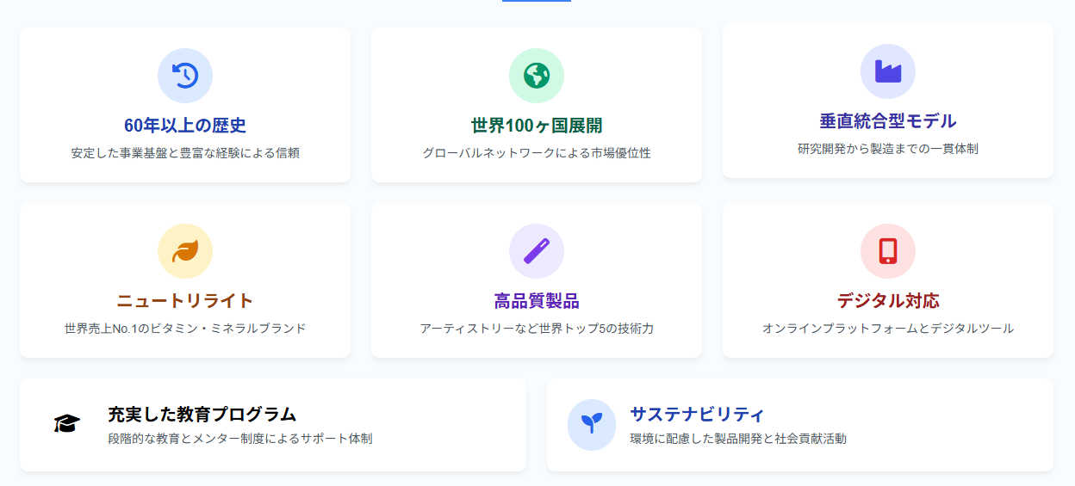Click the ニュートリライト heading
Image resolution: width=1075 pixels, height=486 pixels.
(185, 301)
